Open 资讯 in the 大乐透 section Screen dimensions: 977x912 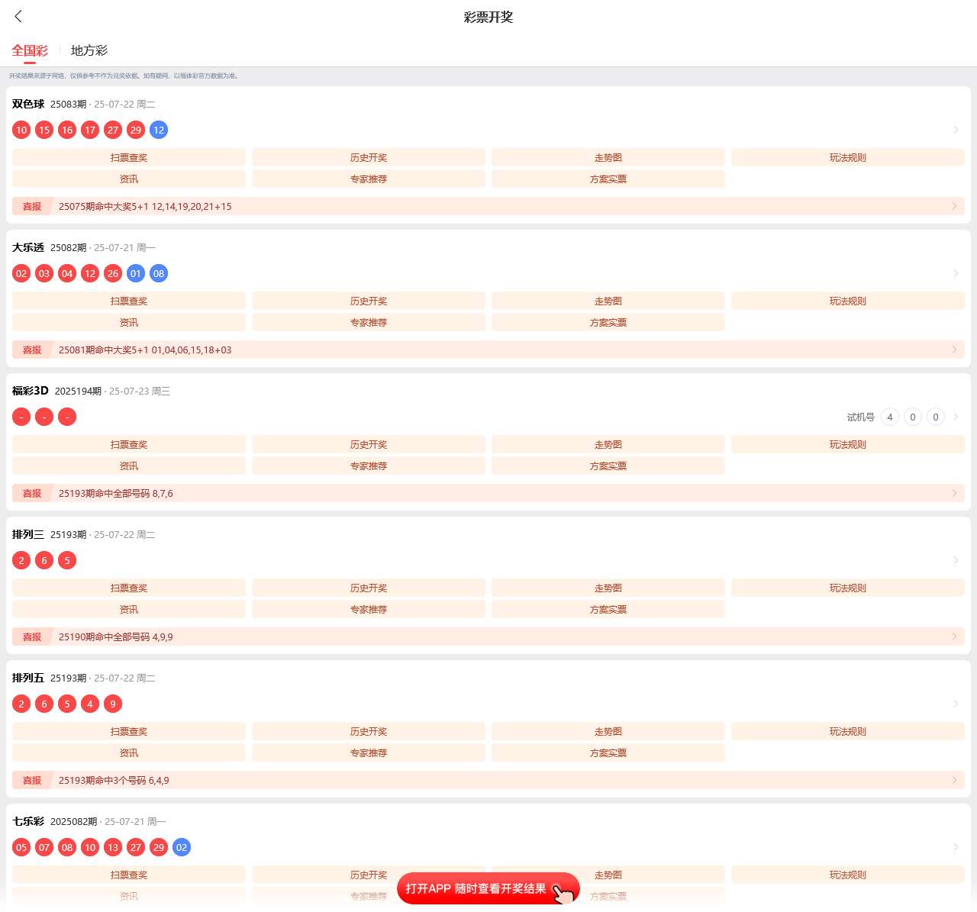click(x=129, y=322)
